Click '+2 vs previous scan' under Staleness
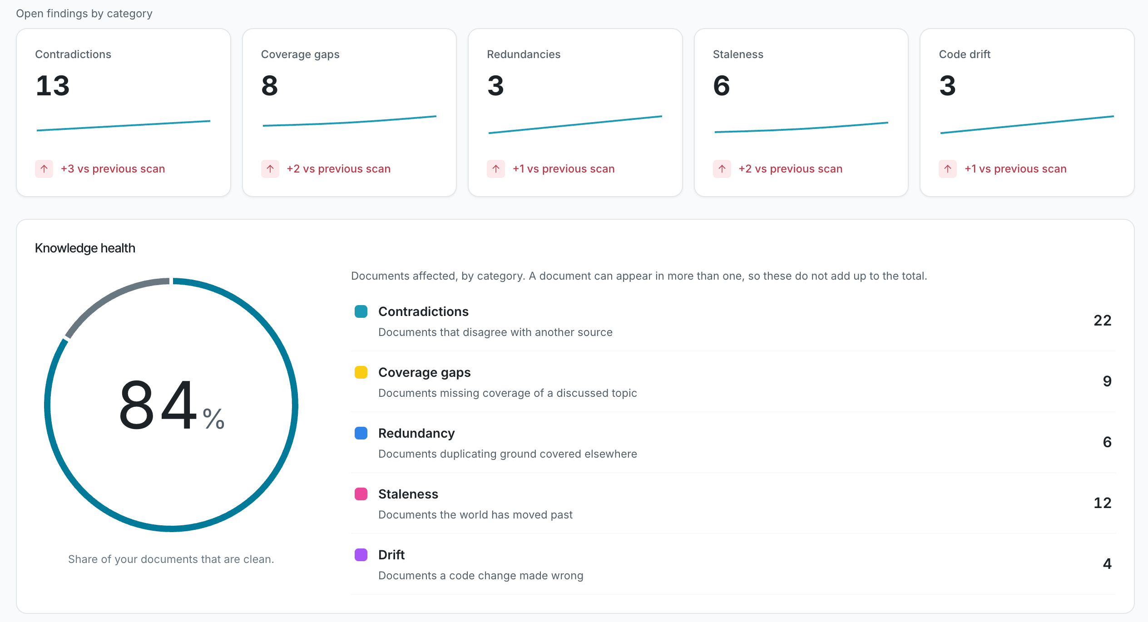The image size is (1148, 622). coord(791,169)
